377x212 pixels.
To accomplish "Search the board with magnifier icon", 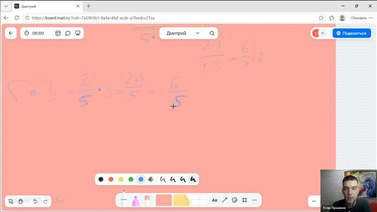I will pos(212,33).
